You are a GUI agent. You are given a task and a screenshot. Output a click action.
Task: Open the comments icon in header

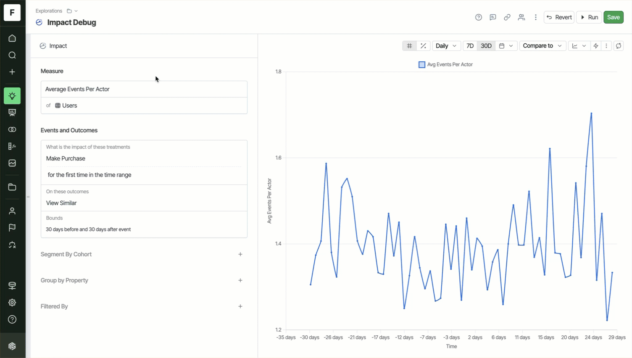(x=493, y=17)
